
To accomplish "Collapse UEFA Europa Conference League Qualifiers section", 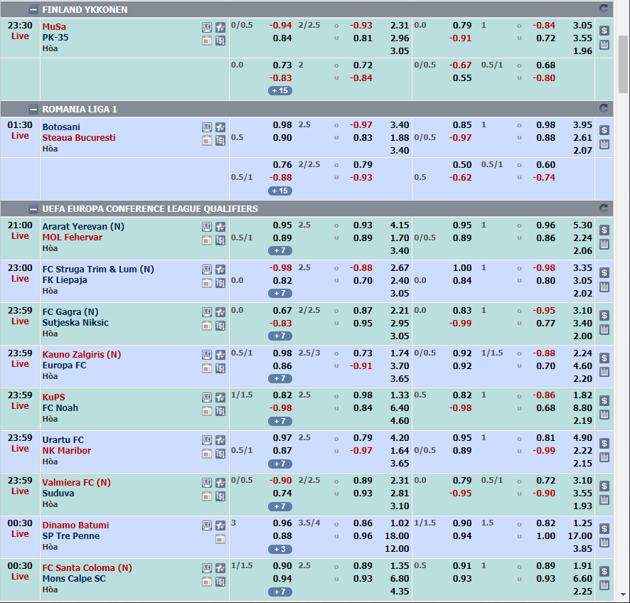I will coord(33,209).
